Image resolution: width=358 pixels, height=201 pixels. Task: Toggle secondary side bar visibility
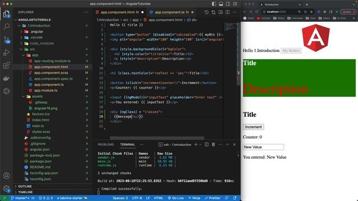[x=228, y=4]
